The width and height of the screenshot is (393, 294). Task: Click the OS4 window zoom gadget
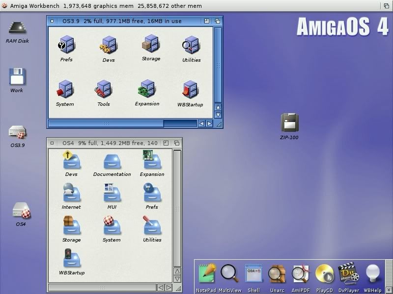coord(166,143)
